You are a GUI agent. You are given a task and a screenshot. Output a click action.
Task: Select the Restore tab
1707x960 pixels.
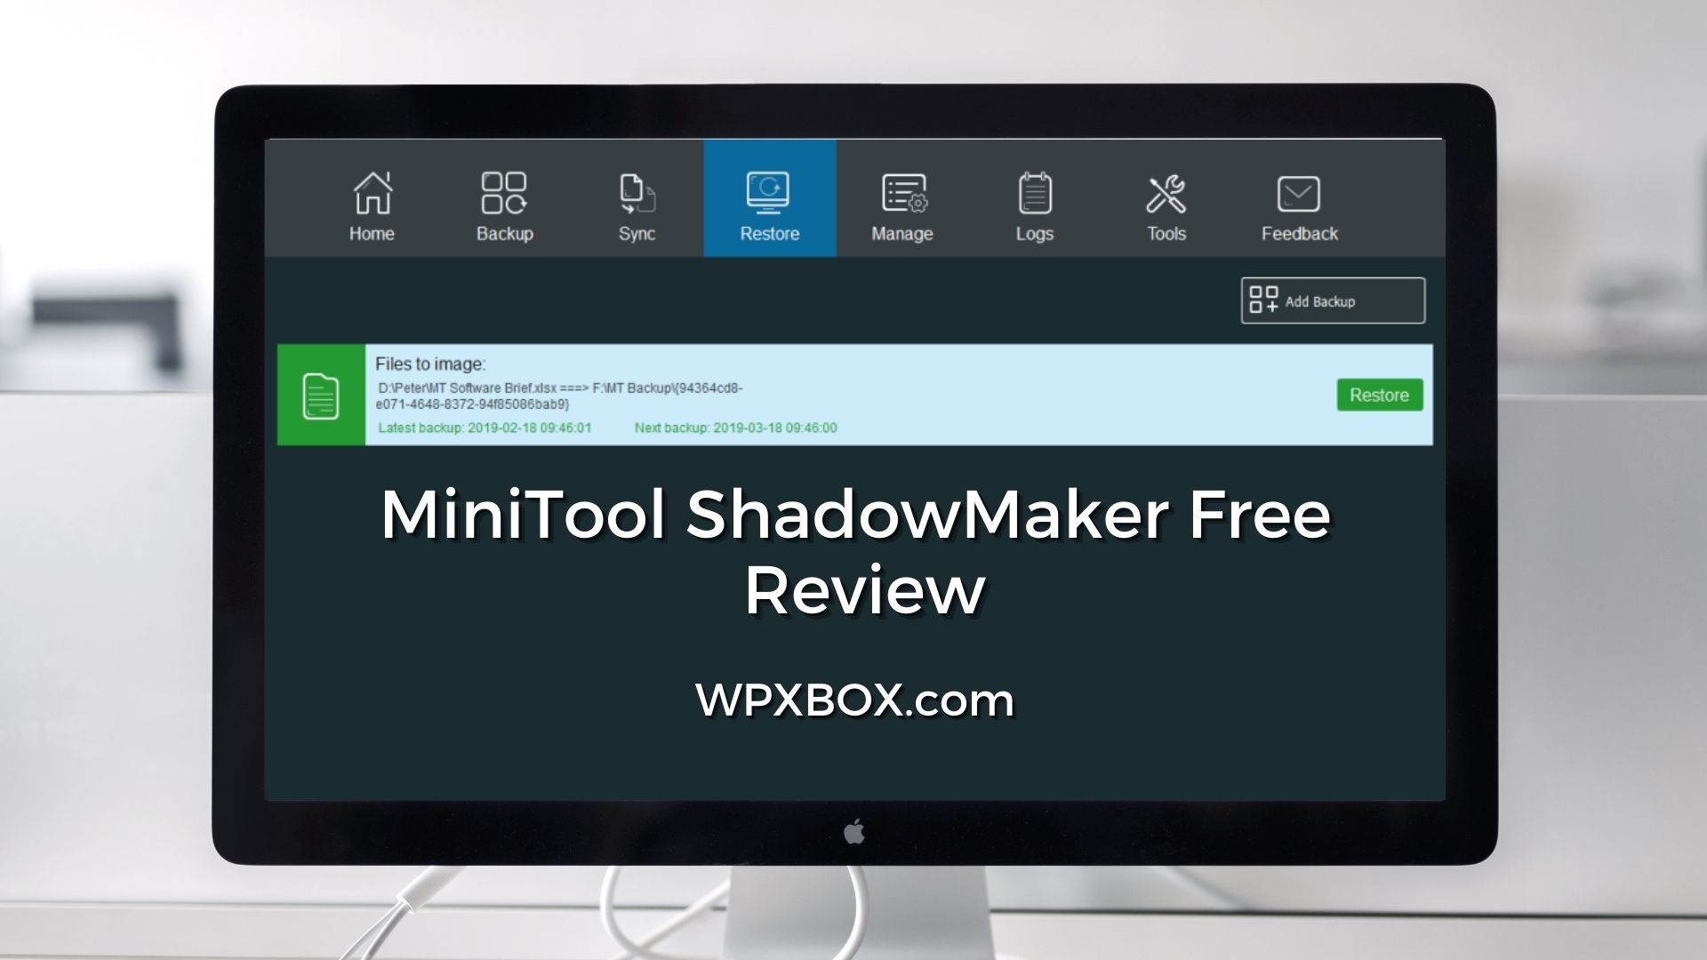[770, 205]
